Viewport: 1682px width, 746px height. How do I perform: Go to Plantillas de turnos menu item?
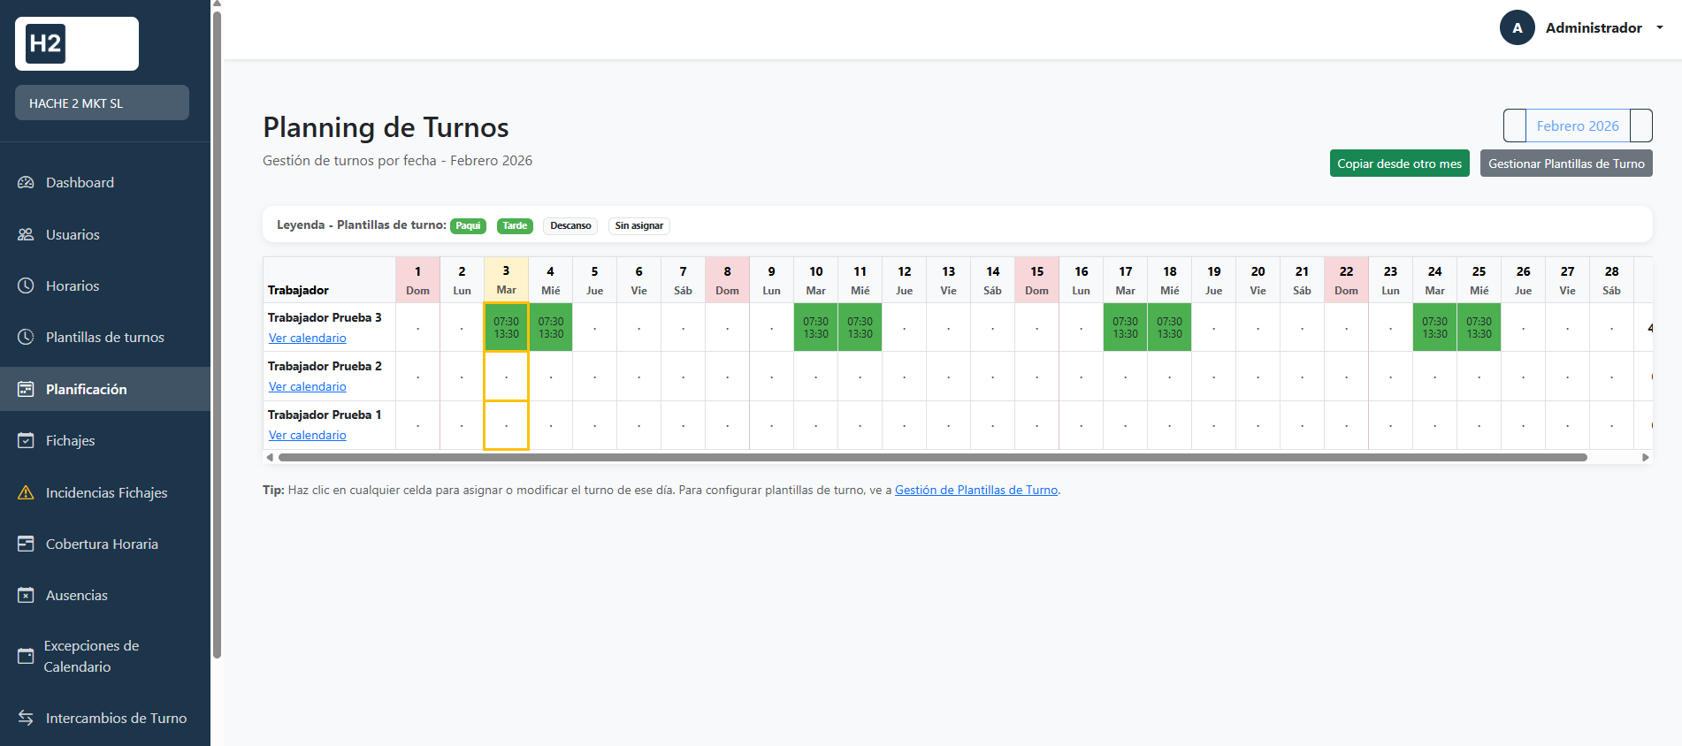104,337
